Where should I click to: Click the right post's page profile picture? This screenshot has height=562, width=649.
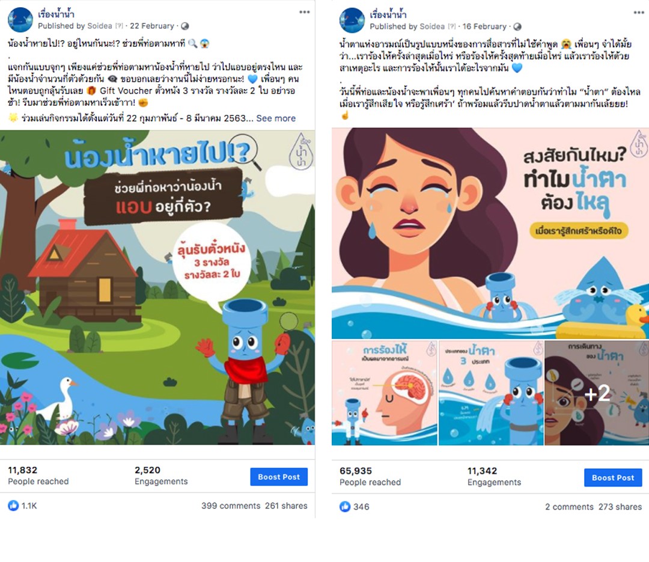[x=352, y=20]
